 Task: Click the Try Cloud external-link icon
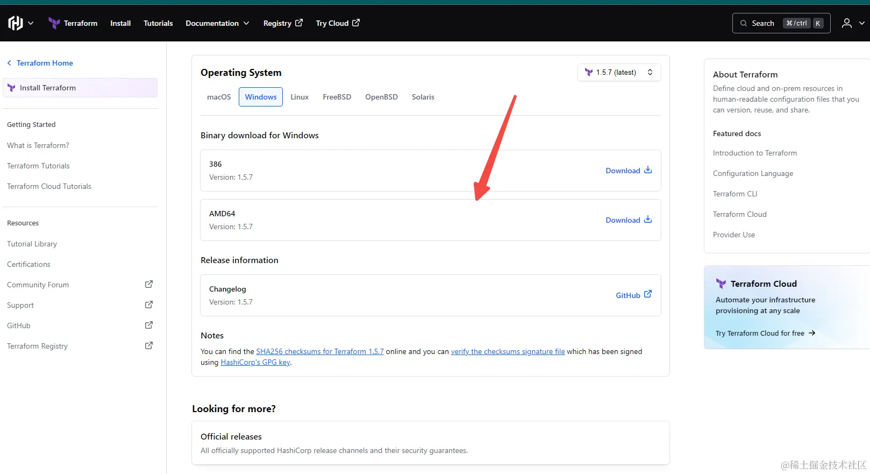coord(356,23)
